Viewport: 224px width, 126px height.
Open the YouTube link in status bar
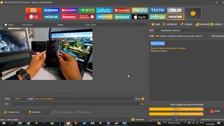pyautogui.click(x=138, y=119)
